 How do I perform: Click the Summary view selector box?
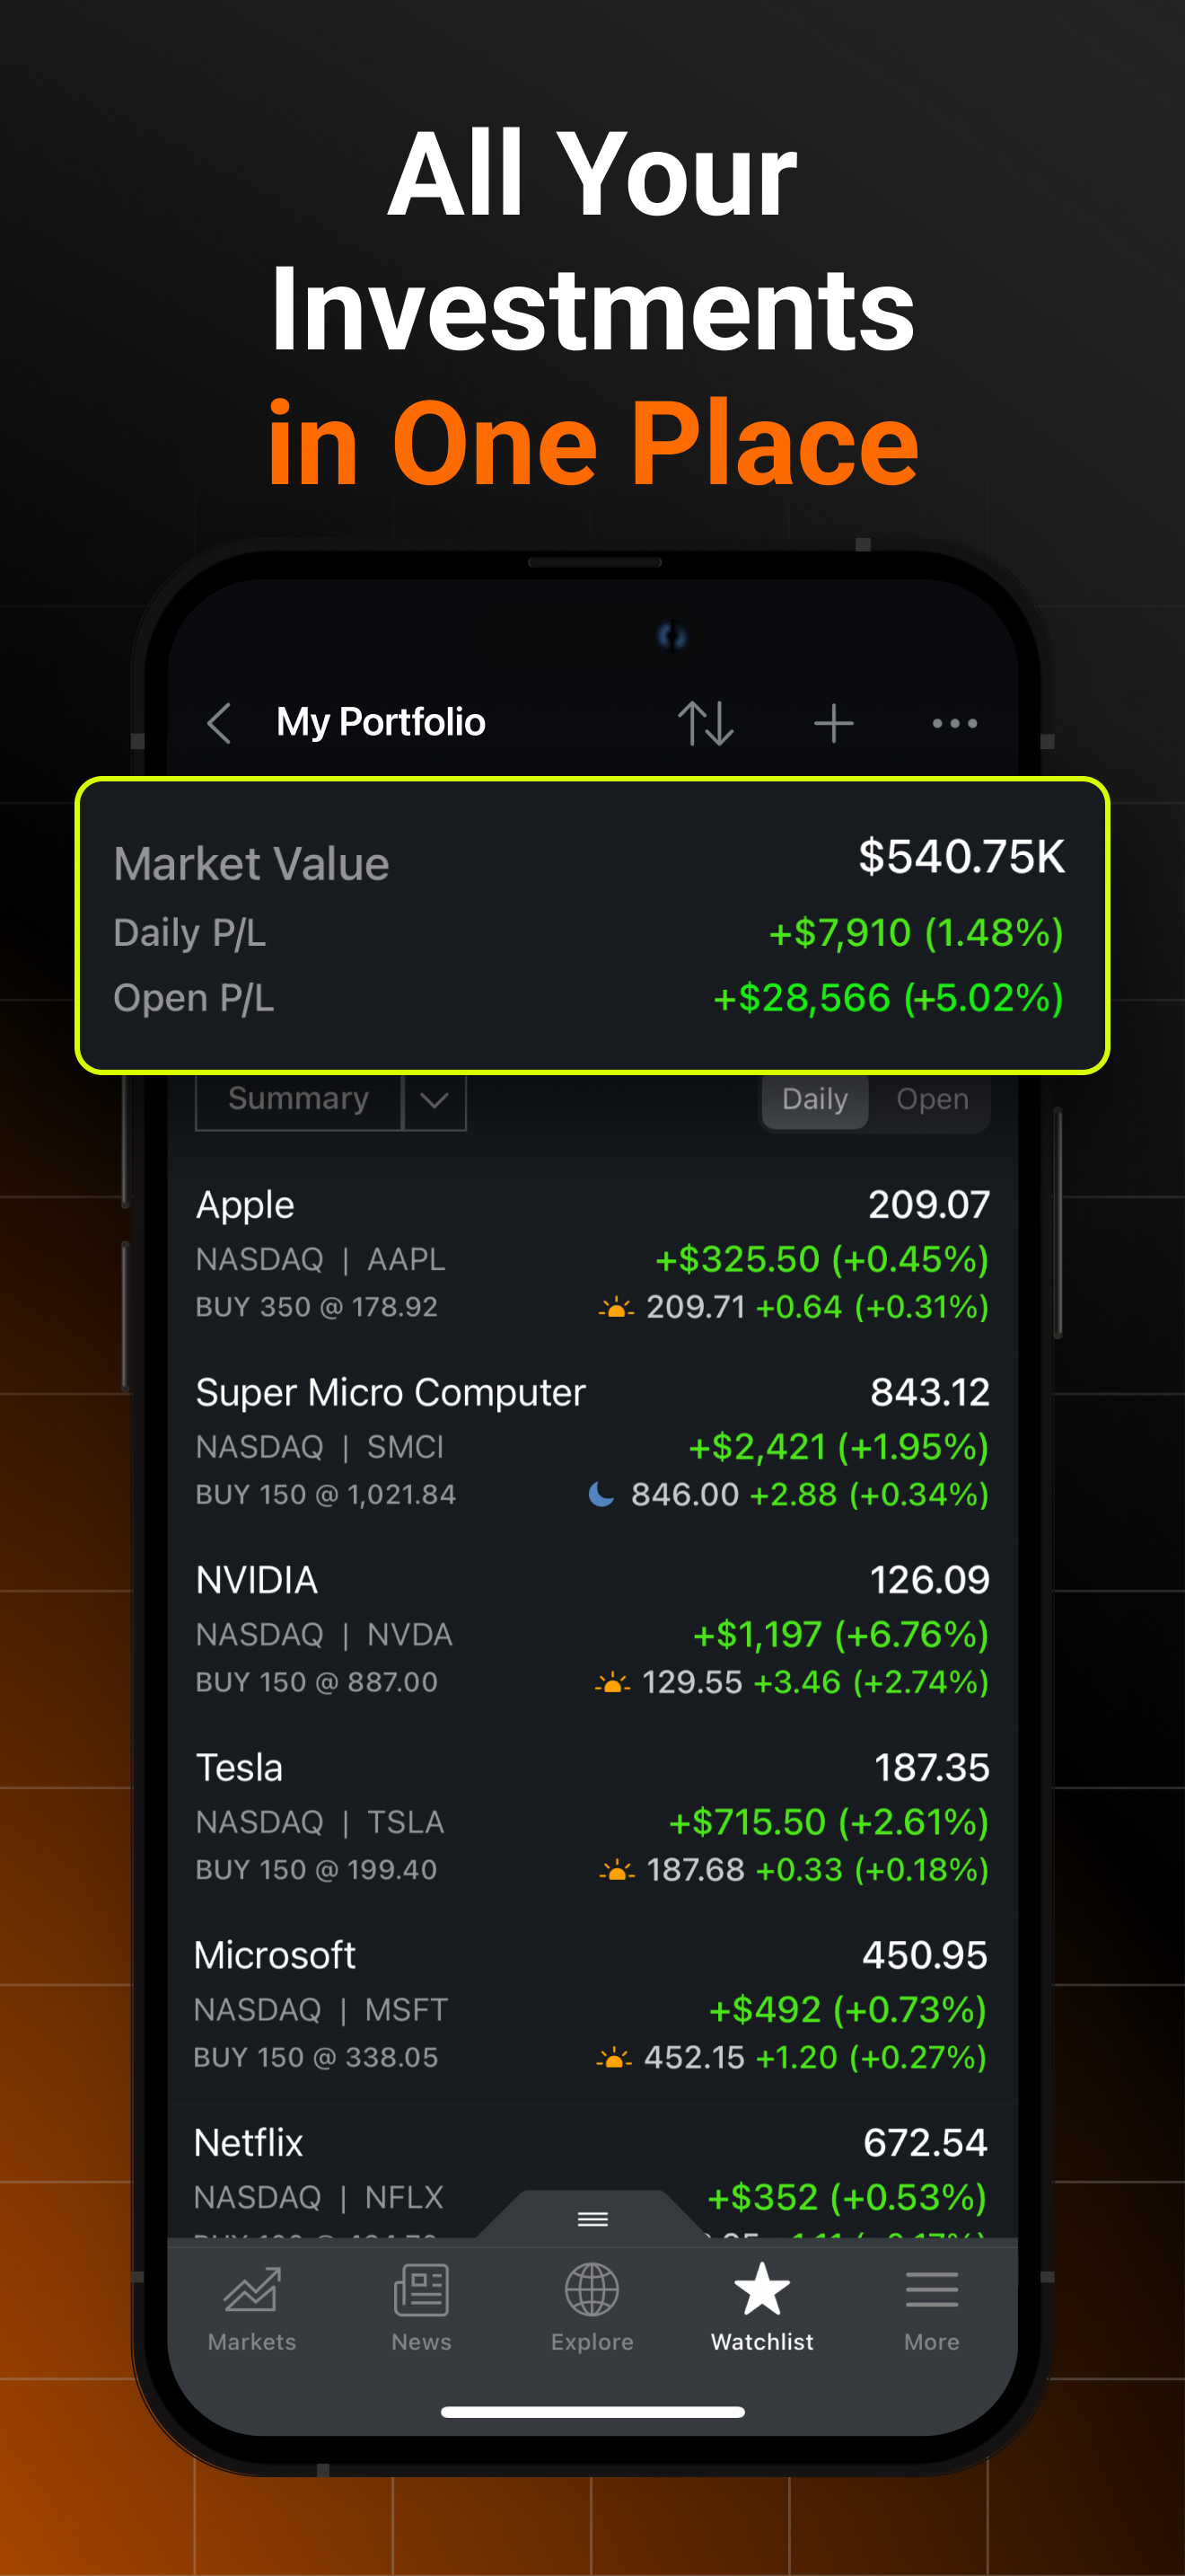click(x=298, y=1100)
